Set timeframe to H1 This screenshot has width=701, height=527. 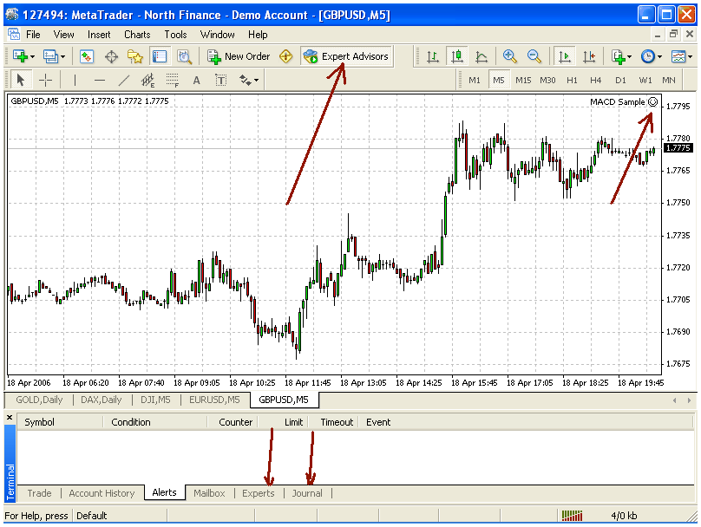pos(572,81)
